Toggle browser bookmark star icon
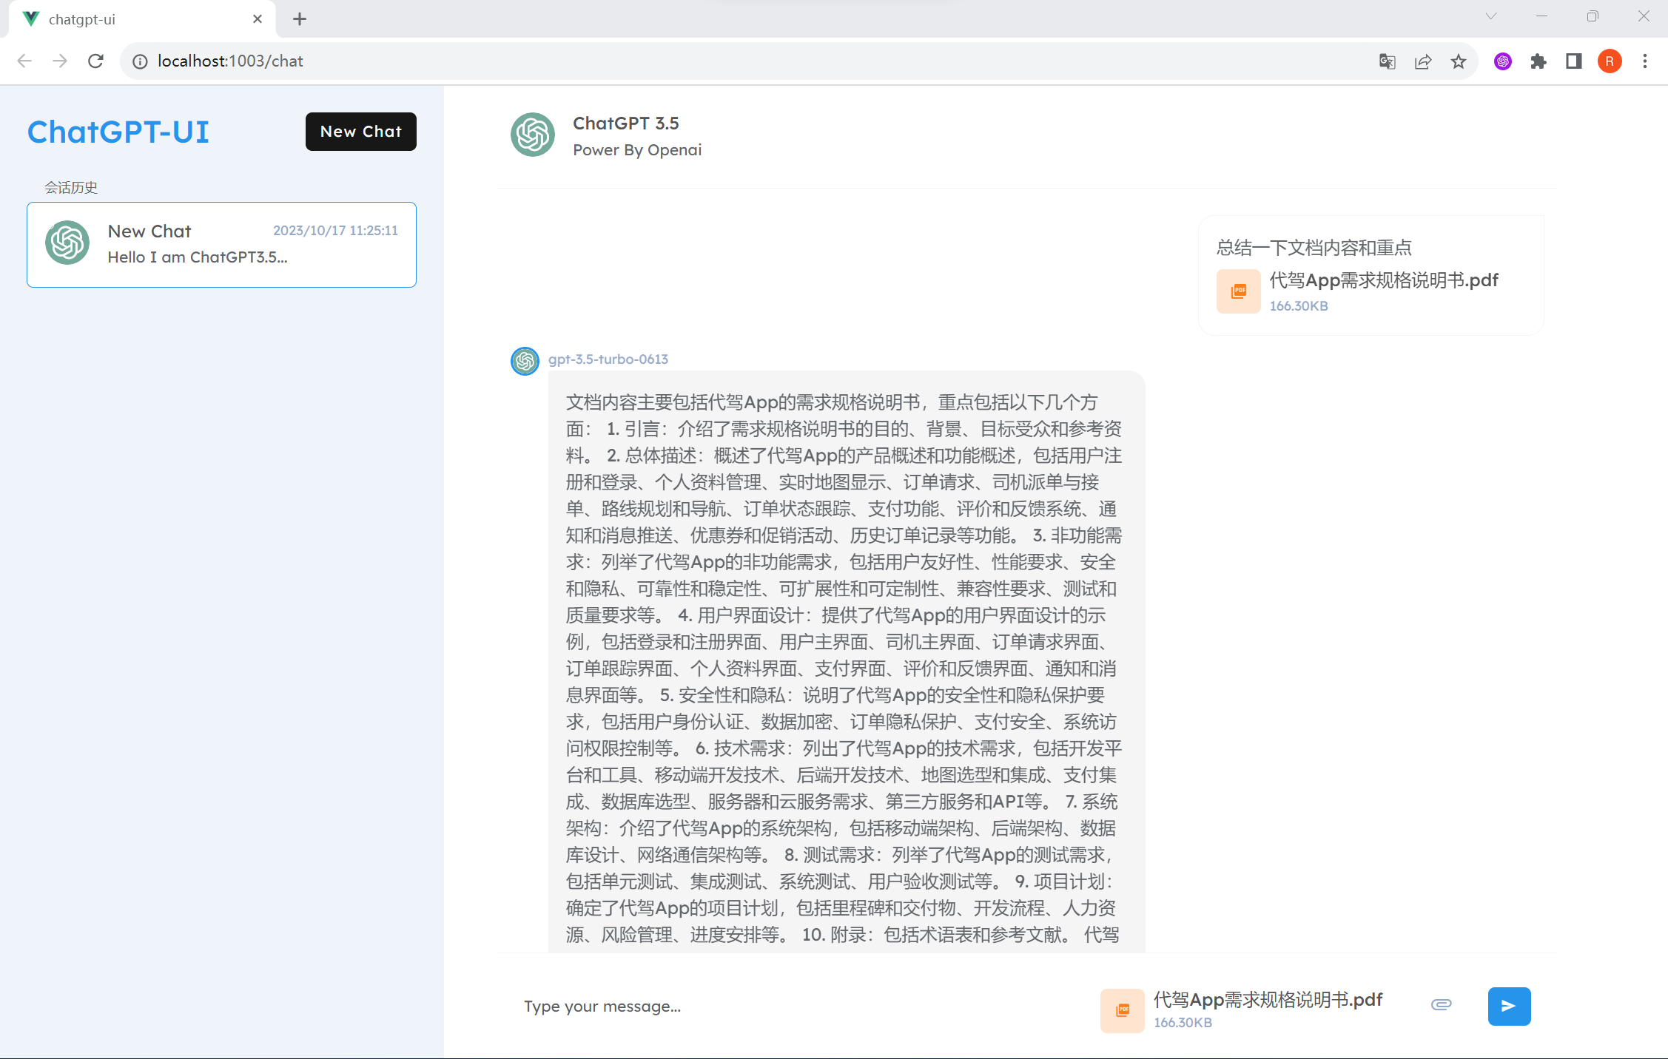This screenshot has width=1668, height=1059. point(1462,61)
